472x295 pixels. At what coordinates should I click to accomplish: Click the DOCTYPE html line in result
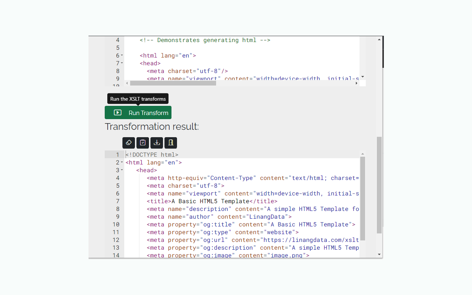click(x=152, y=155)
